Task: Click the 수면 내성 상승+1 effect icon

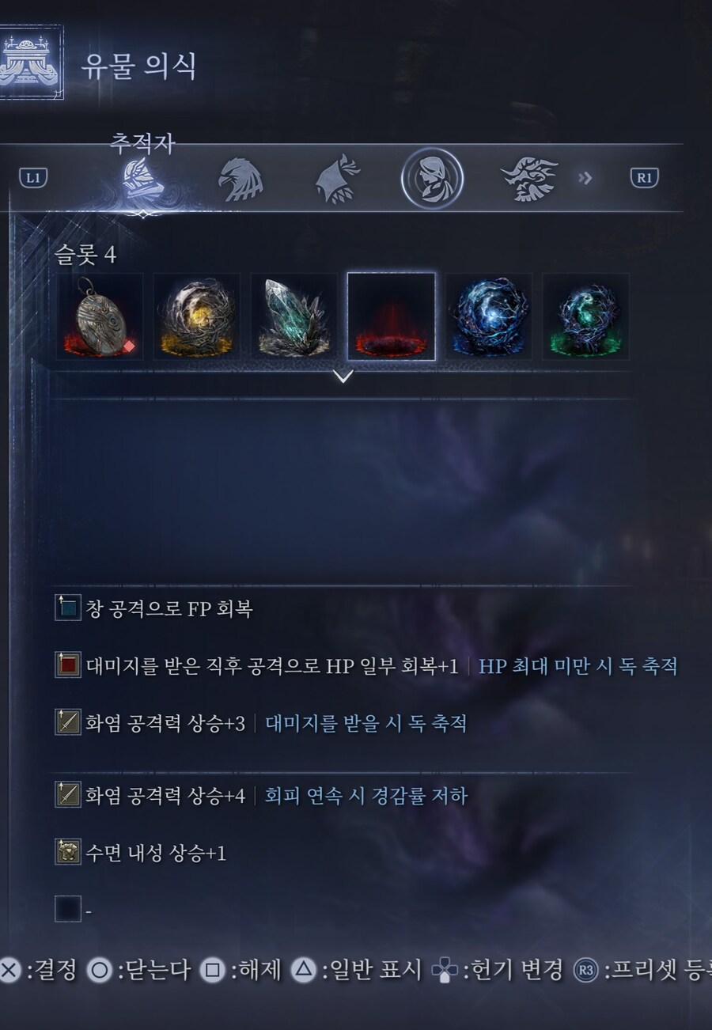Action: [x=68, y=852]
